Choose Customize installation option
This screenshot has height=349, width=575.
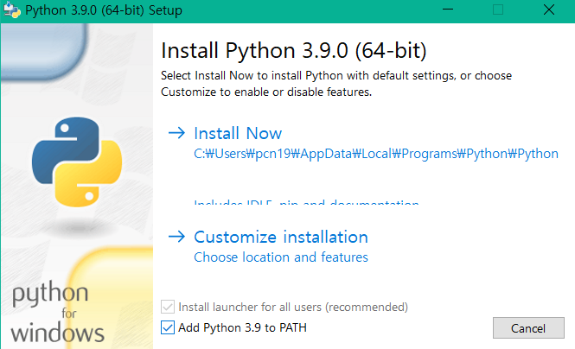coord(280,237)
